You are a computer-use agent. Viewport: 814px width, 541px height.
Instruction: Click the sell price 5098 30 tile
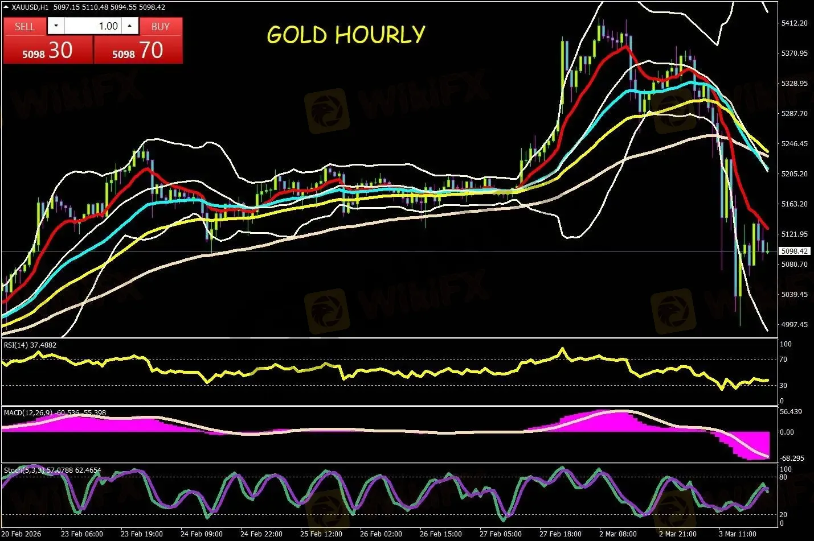pyautogui.click(x=47, y=50)
